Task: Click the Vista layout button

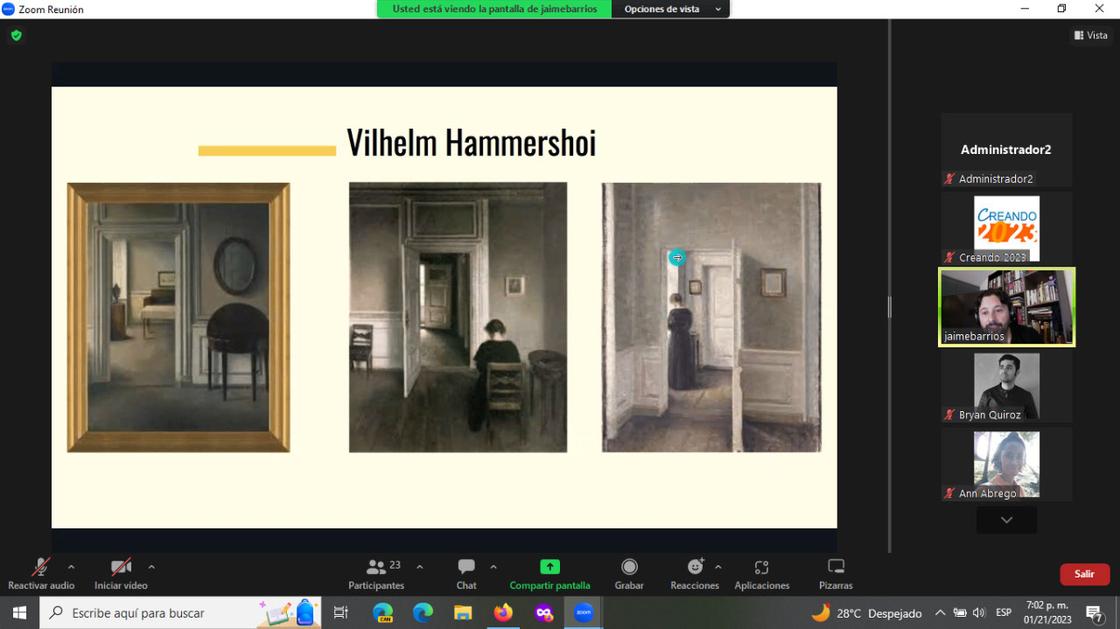Action: click(1091, 36)
